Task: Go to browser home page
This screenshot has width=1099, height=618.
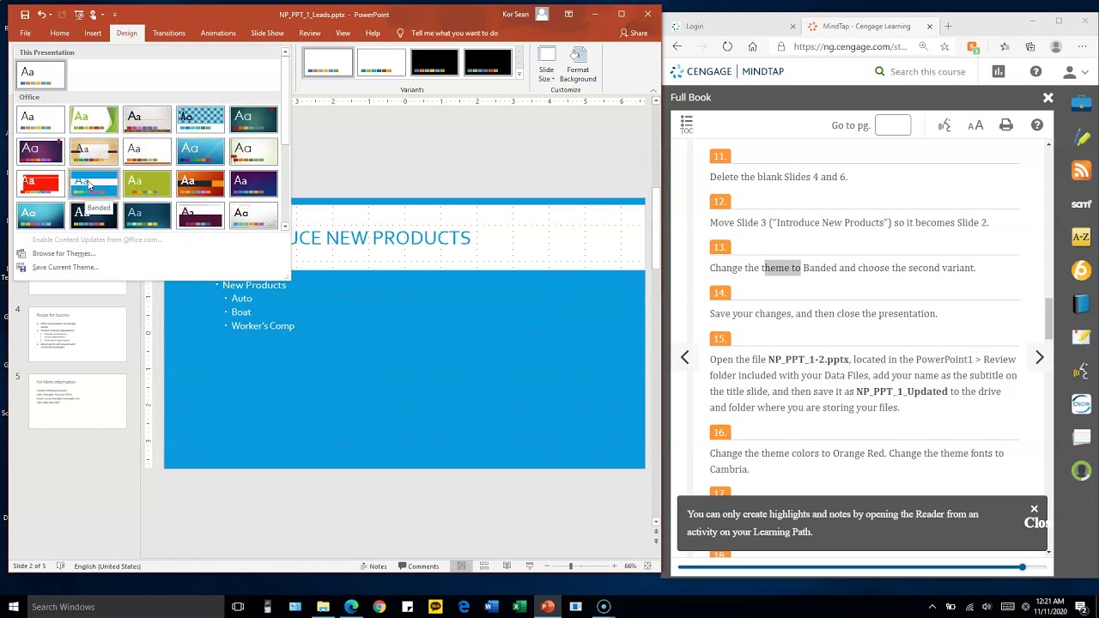Action: [x=752, y=46]
